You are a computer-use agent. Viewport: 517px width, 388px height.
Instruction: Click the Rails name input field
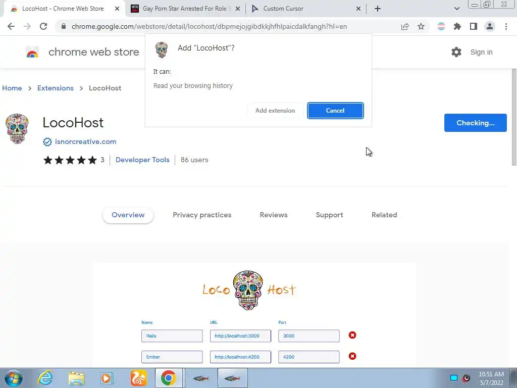[x=172, y=336]
